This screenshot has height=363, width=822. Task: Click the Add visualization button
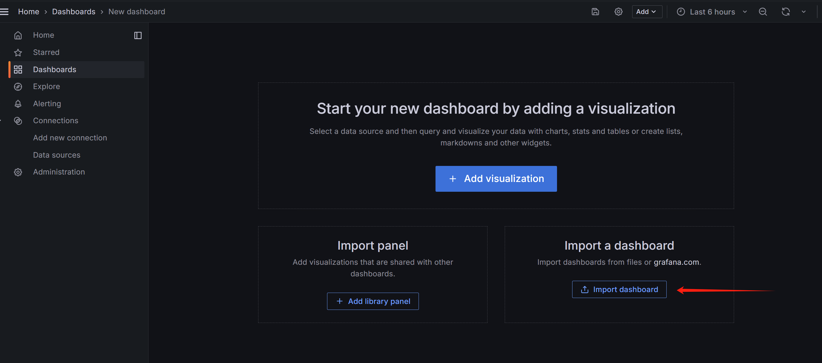(496, 178)
